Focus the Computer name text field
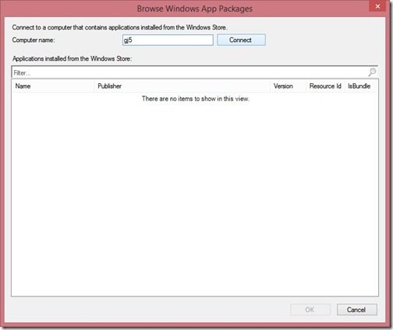393x330 pixels. [x=168, y=40]
